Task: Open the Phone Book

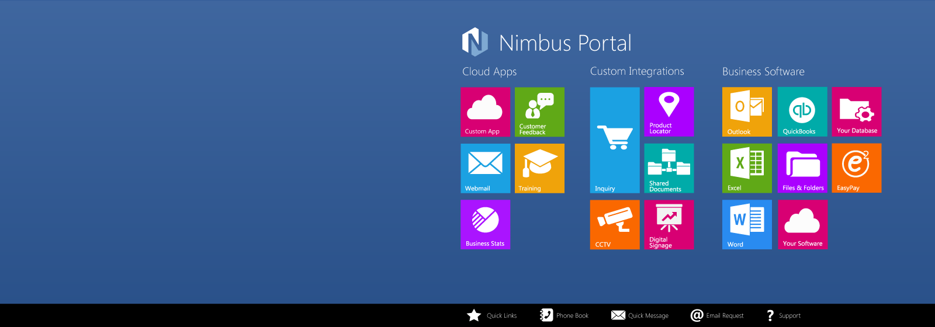Action: click(564, 315)
